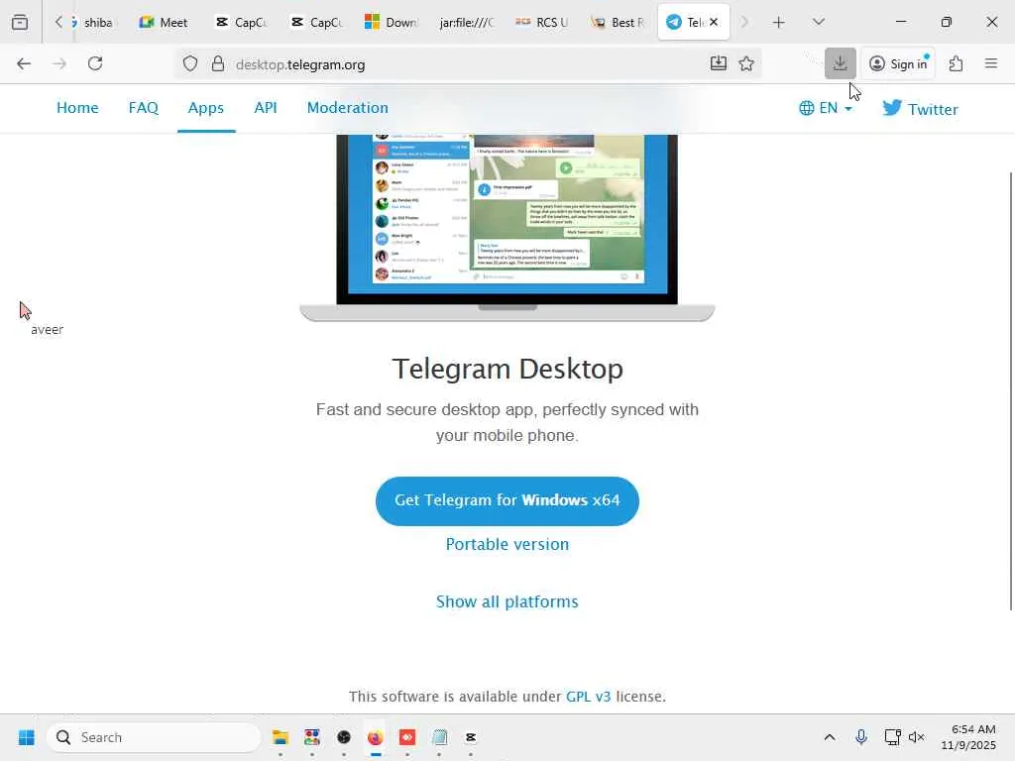The image size is (1015, 761).
Task: Open the GPL v3 license link
Action: click(589, 697)
